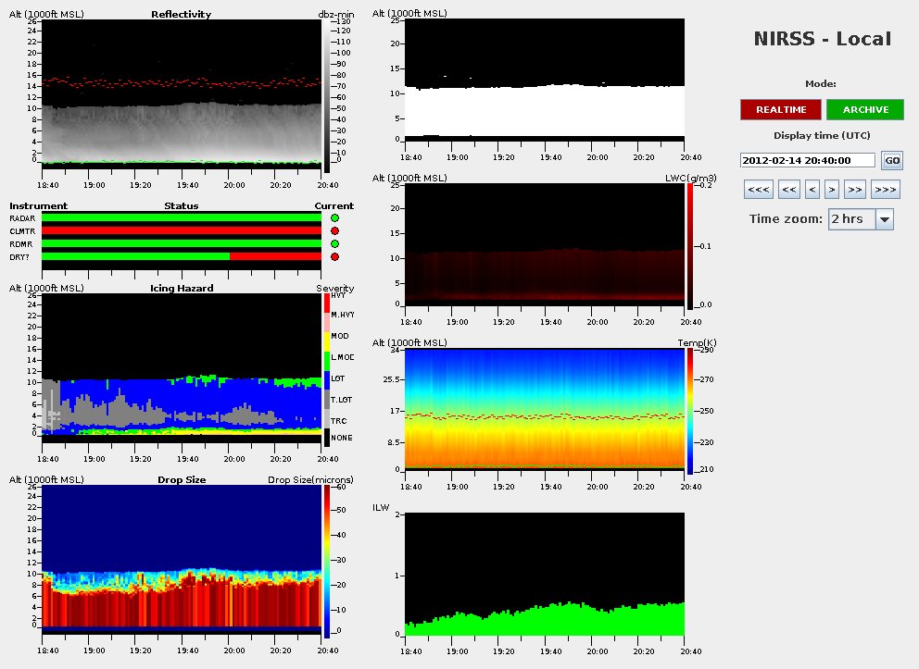Click the Icing Hazard severity color scale
Screen dimensions: 919x669
[326, 370]
